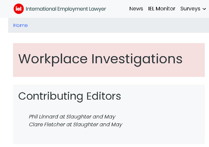The width and height of the screenshot is (209, 147).
Task: Click the word Investigations in the banner
Action: coord(137,59)
